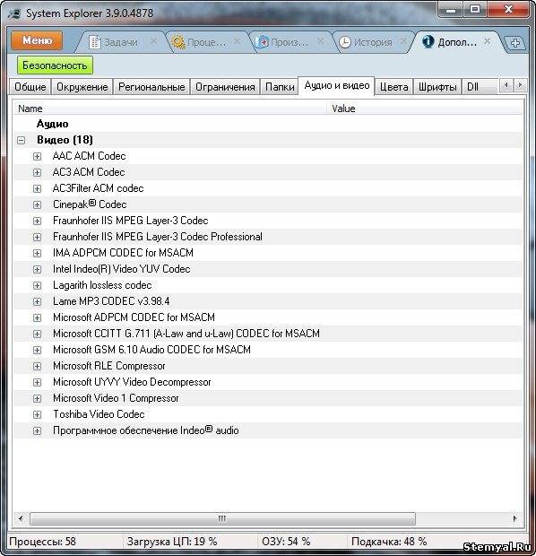Switch to the История tab
Screen dimensions: 536x556
[x=373, y=42]
